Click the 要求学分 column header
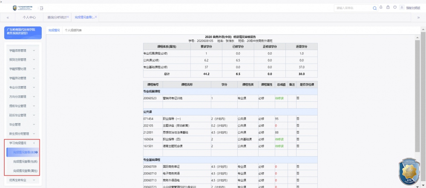The image size is (426, 188). pyautogui.click(x=206, y=47)
